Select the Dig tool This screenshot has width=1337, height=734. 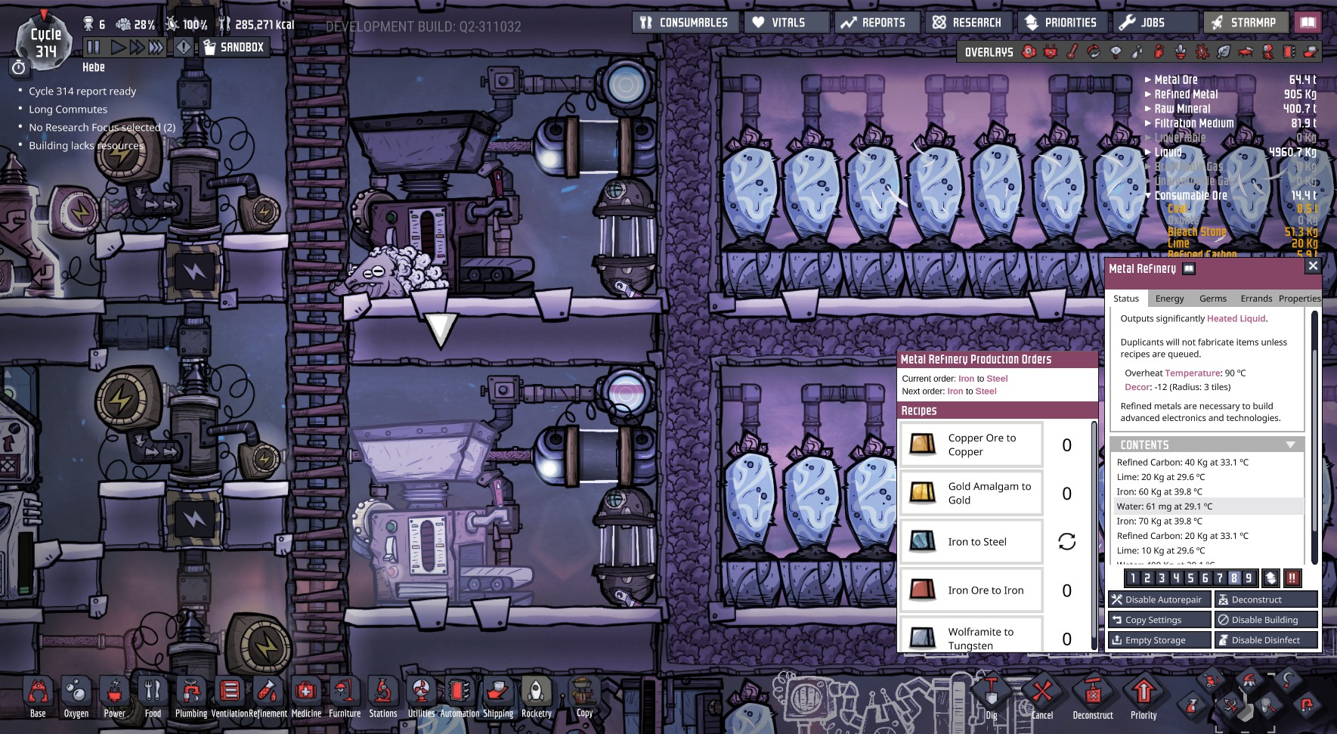pyautogui.click(x=991, y=697)
